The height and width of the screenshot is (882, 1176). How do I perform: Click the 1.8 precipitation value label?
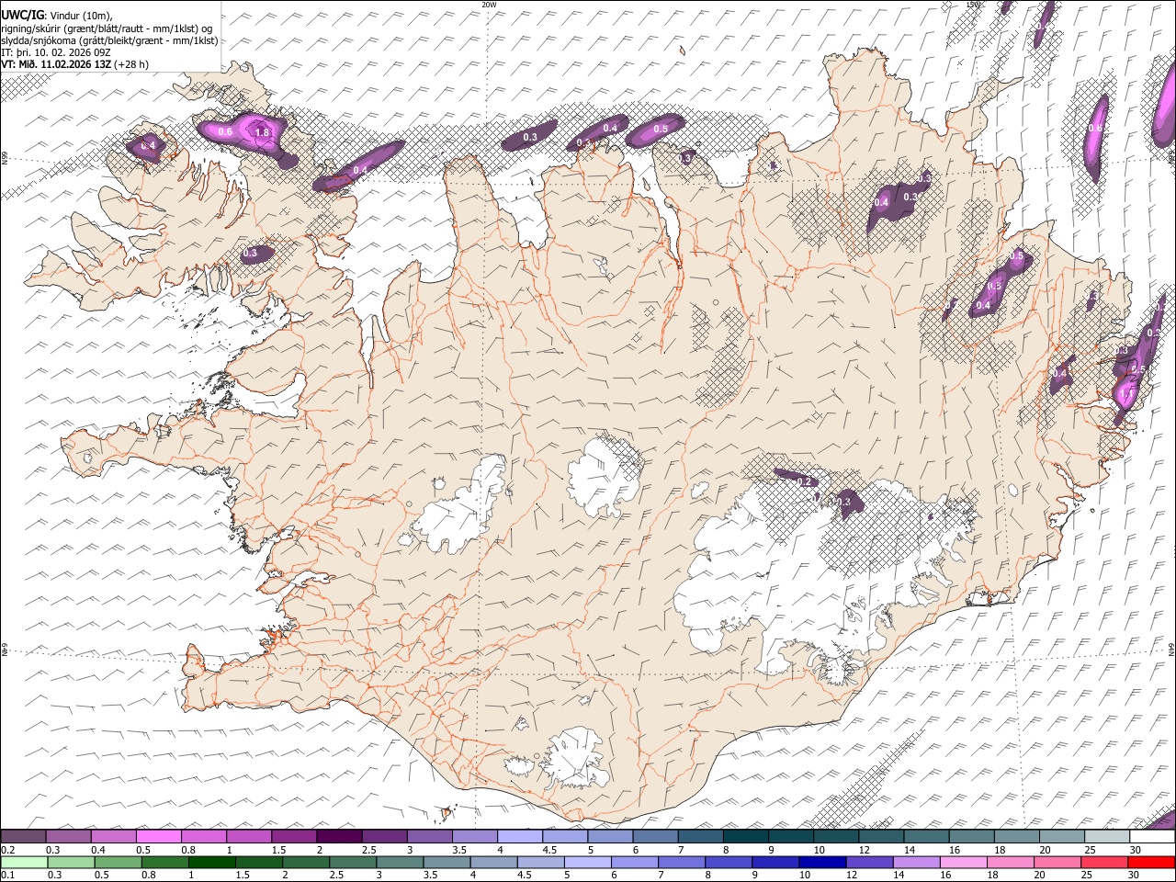[262, 133]
